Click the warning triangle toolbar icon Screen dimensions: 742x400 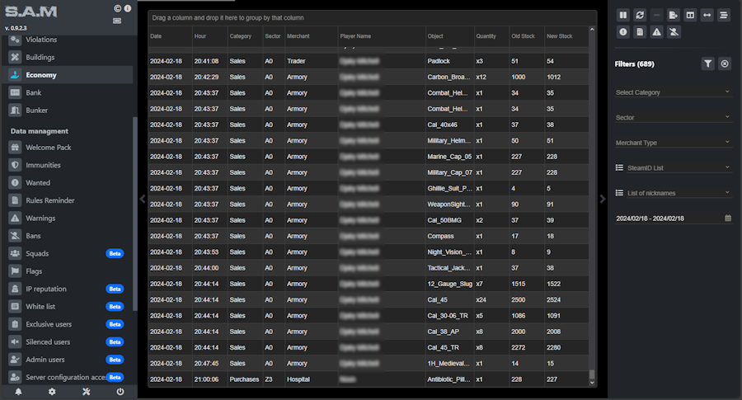(x=656, y=32)
